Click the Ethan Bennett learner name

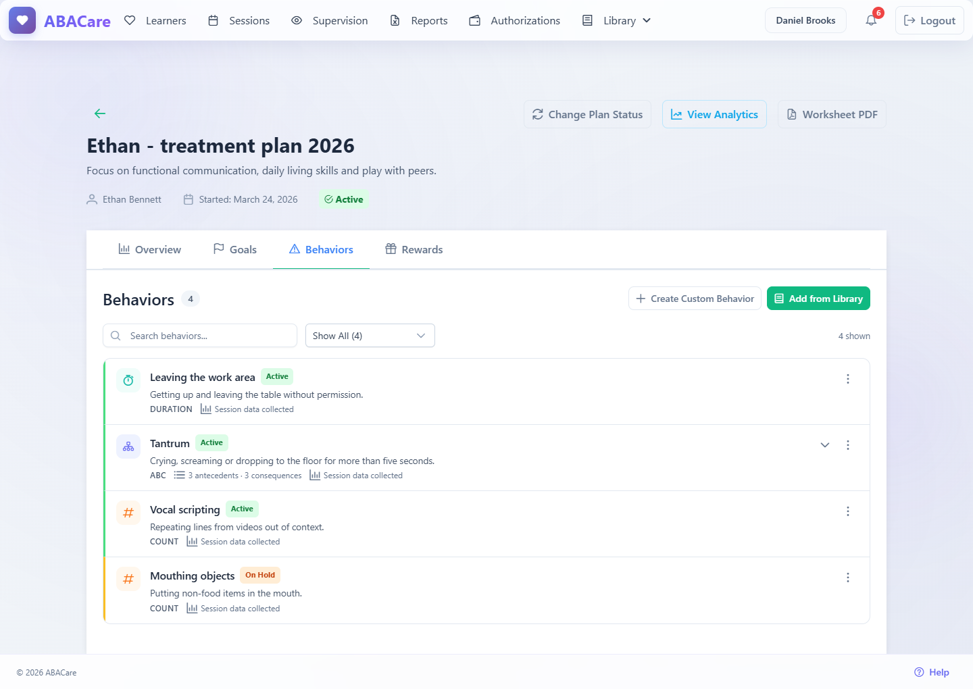click(132, 199)
